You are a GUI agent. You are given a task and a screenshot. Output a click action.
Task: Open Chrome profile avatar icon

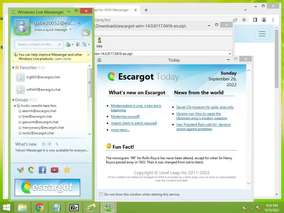click(264, 20)
